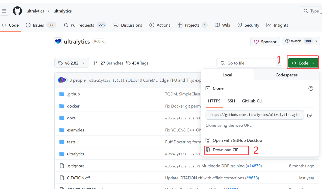Switch to the Local tab
The width and height of the screenshot is (323, 189).
click(227, 75)
